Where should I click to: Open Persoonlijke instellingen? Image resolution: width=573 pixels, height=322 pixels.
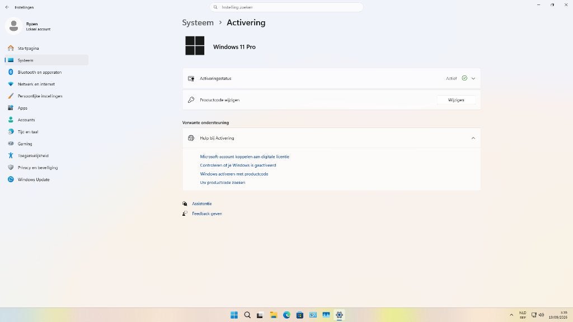46,96
